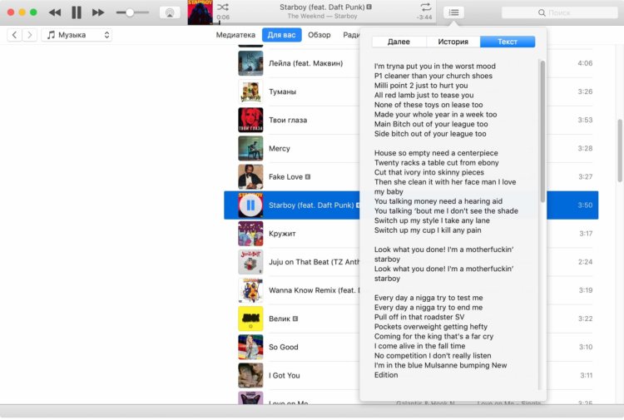Focus the Поиск search field

coord(560,12)
